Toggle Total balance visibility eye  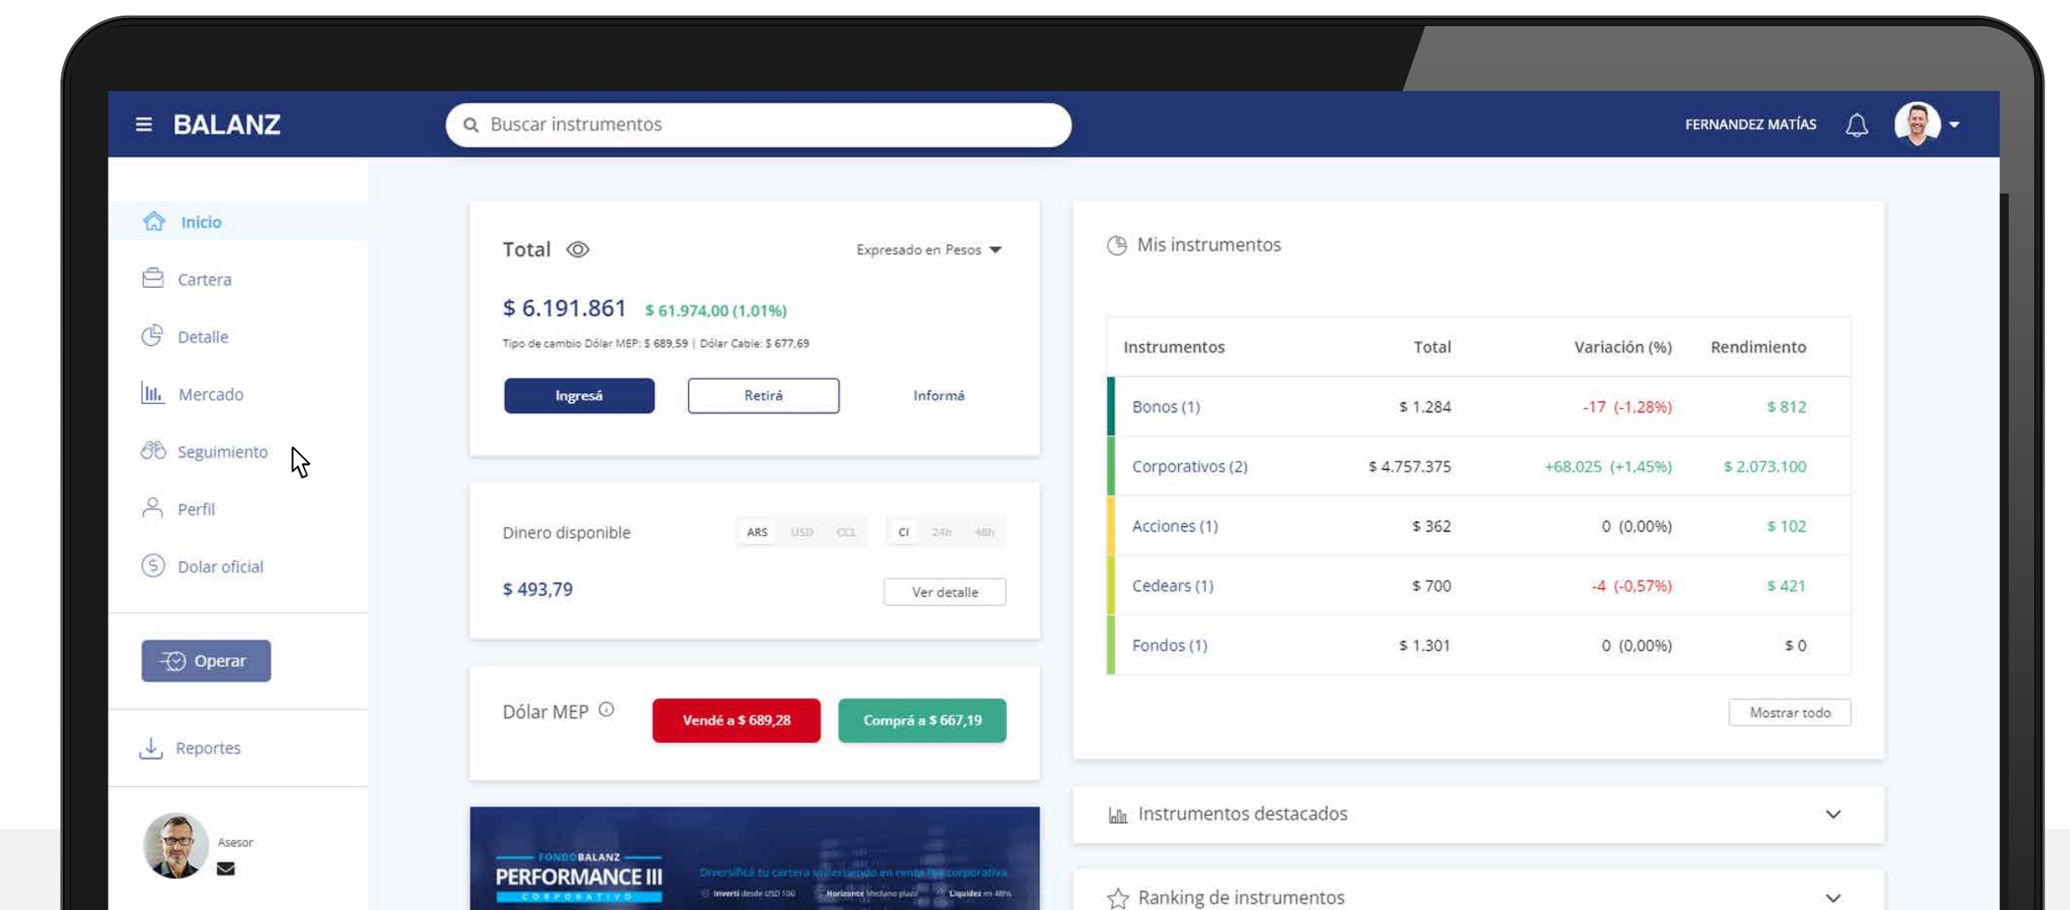577,249
